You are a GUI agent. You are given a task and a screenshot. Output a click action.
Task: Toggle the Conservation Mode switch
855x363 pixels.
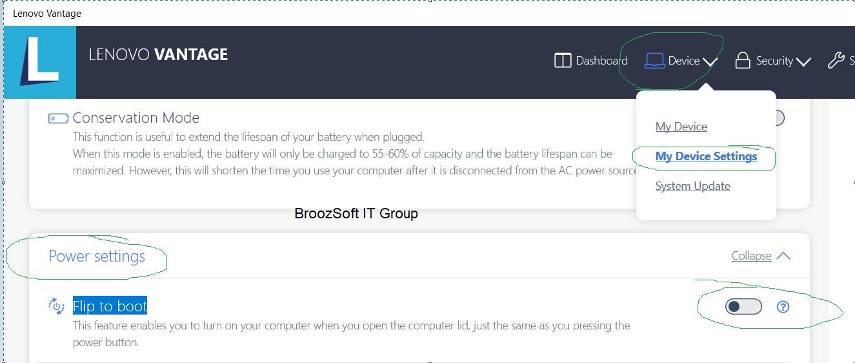779,118
